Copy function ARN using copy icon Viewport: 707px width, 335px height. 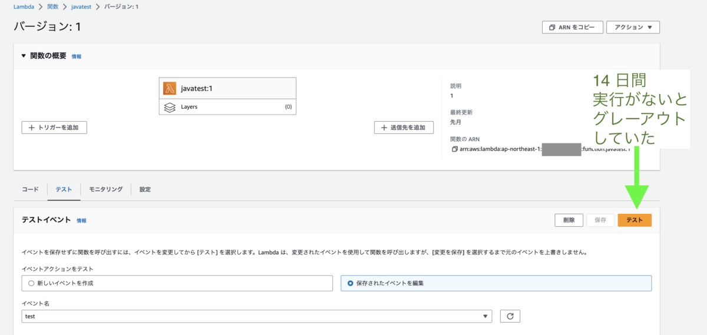click(454, 149)
